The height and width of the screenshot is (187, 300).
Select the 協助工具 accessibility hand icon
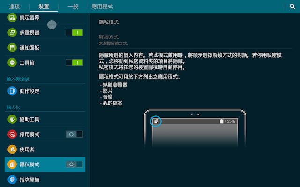point(12,119)
